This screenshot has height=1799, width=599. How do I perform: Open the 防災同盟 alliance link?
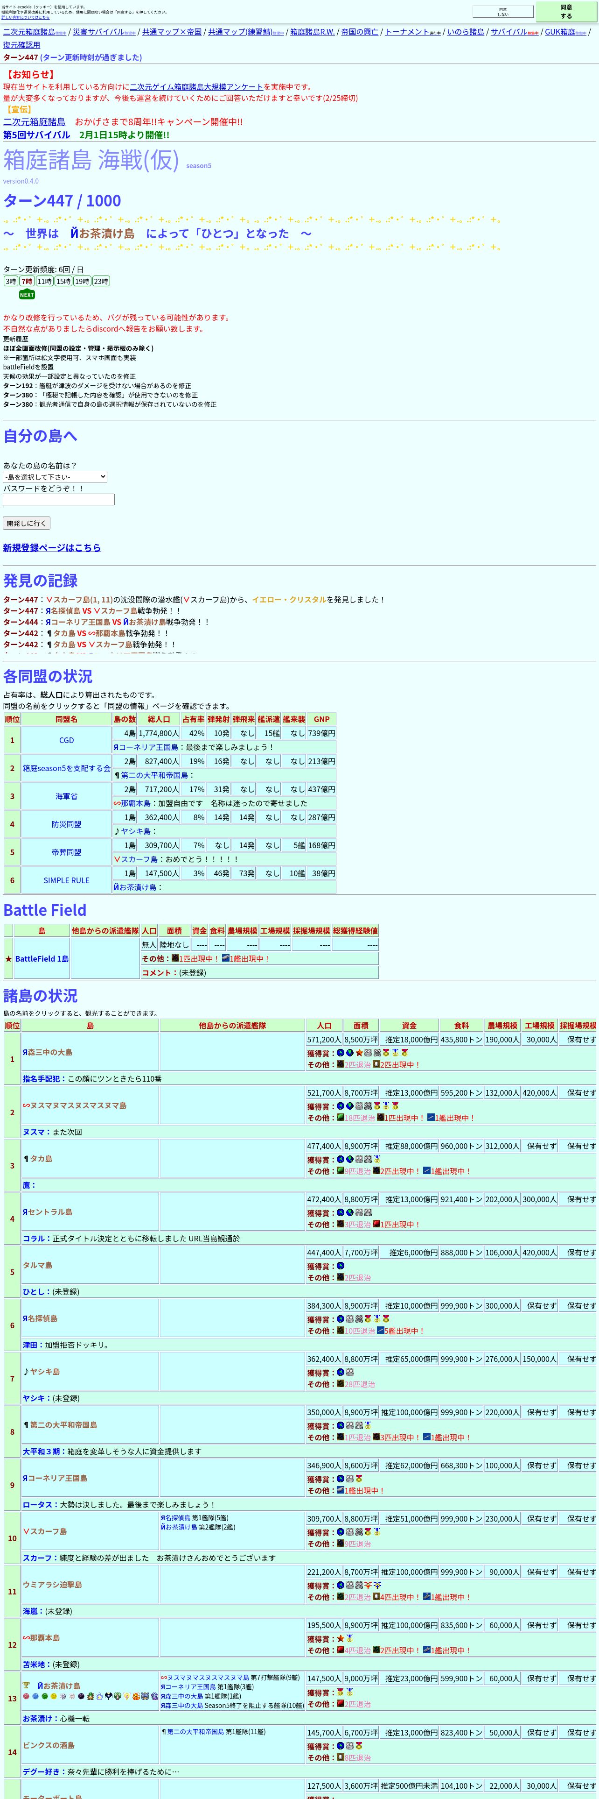[66, 824]
